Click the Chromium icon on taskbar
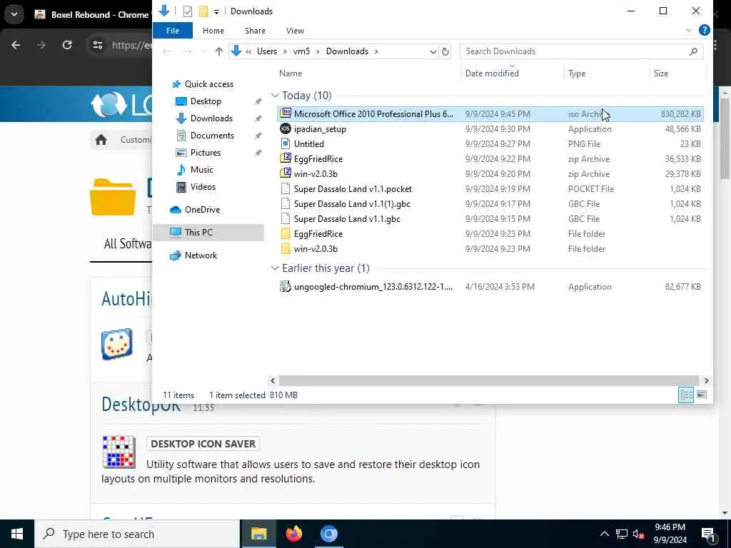The image size is (731, 548). pyautogui.click(x=328, y=534)
